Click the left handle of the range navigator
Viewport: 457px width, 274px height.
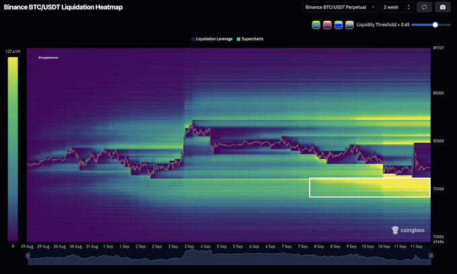(28, 255)
